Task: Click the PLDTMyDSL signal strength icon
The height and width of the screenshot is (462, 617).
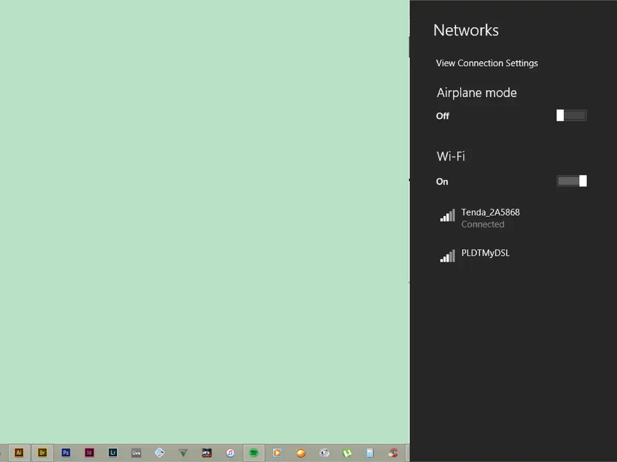Action: click(x=447, y=256)
